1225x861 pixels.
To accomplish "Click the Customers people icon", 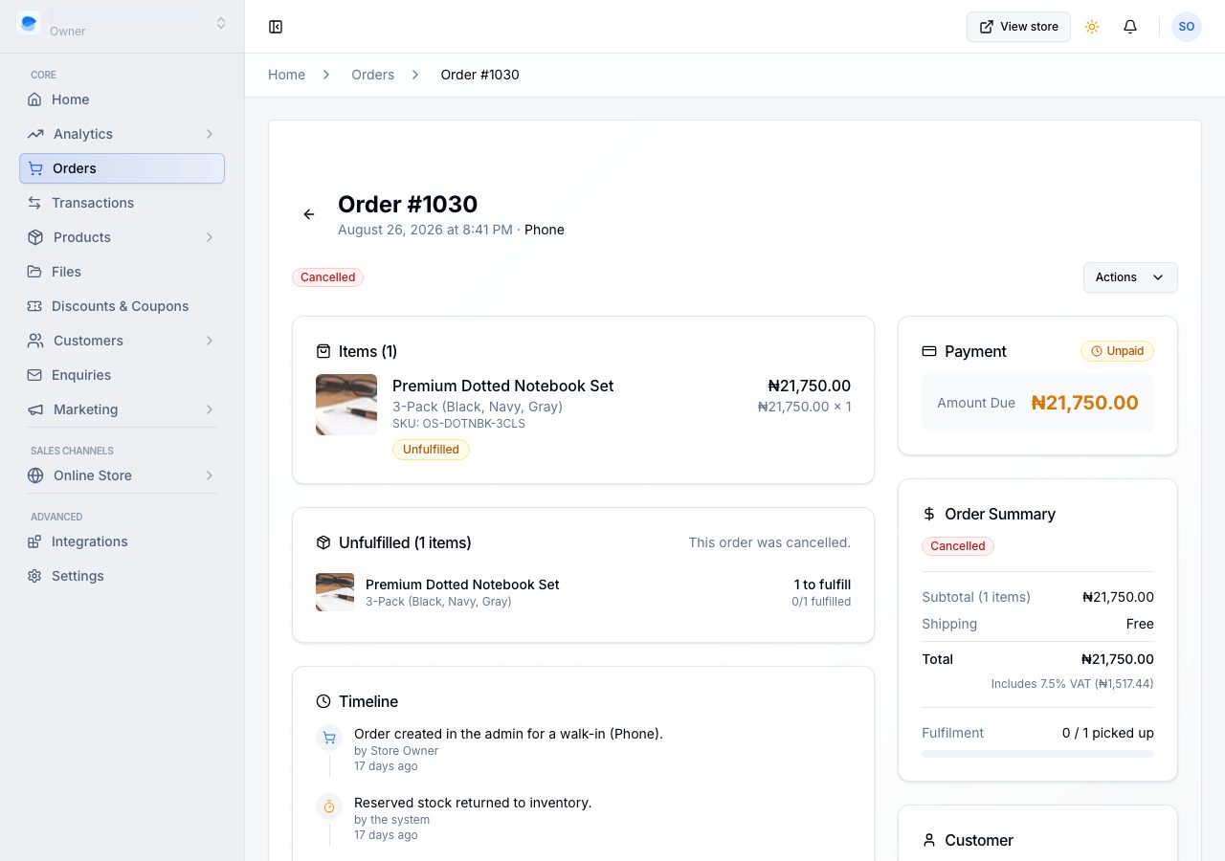I will (x=35, y=341).
